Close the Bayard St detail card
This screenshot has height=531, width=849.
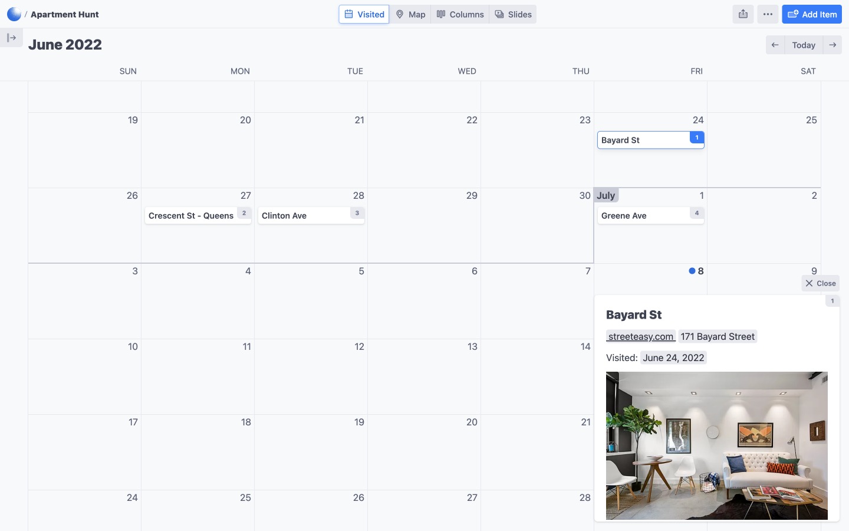(x=820, y=283)
